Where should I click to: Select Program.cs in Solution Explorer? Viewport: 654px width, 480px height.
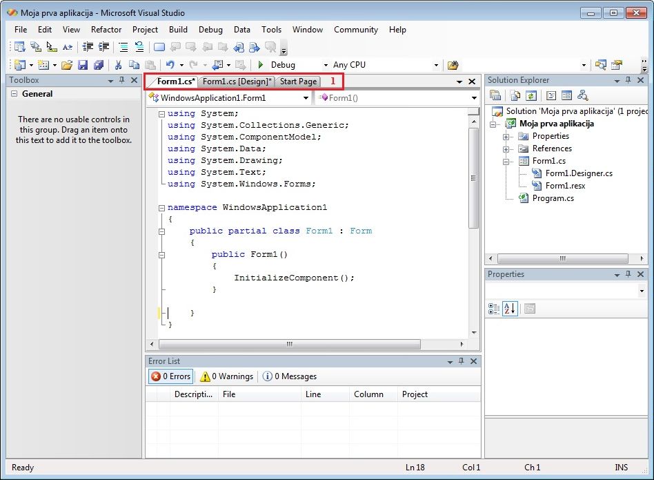tap(553, 198)
